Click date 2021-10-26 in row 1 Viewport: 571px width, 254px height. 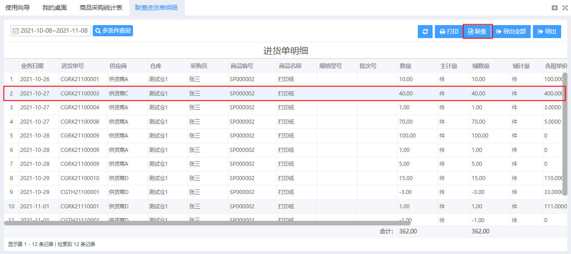[34, 79]
